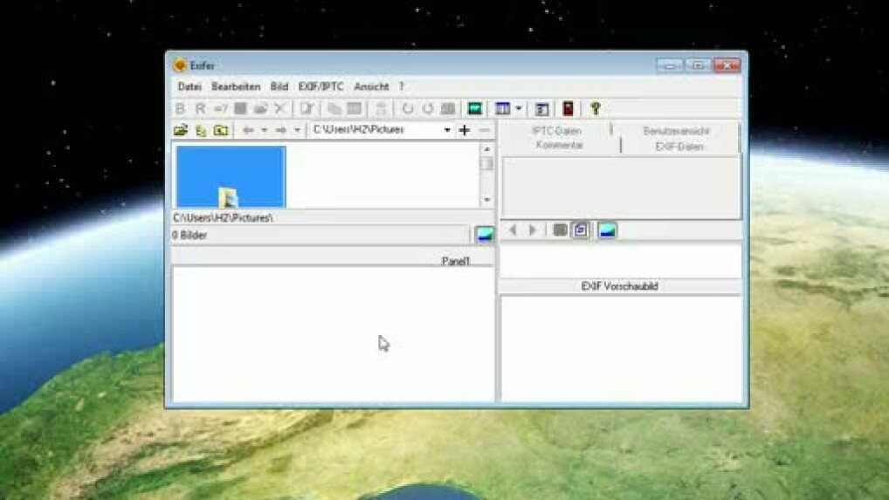This screenshot has width=889, height=500.
Task: Click the EXIF Vorschaubild header
Action: (620, 286)
